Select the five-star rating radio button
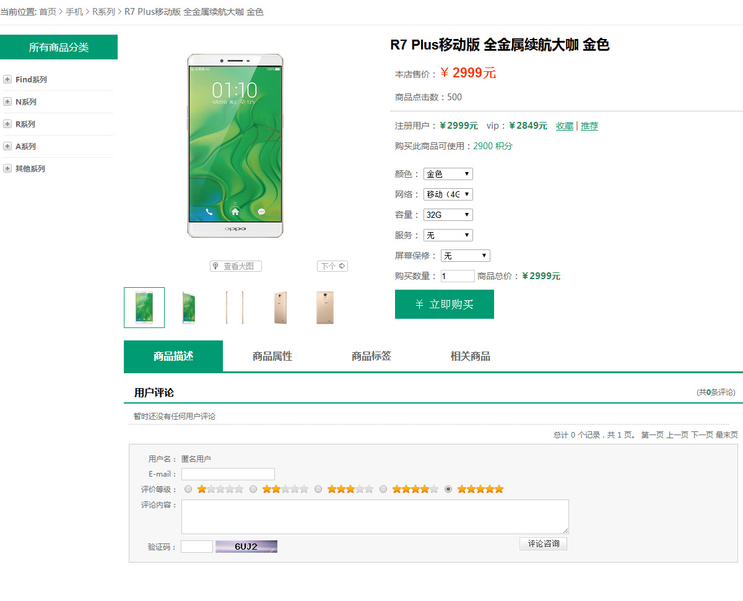The image size is (743, 601). tap(448, 489)
